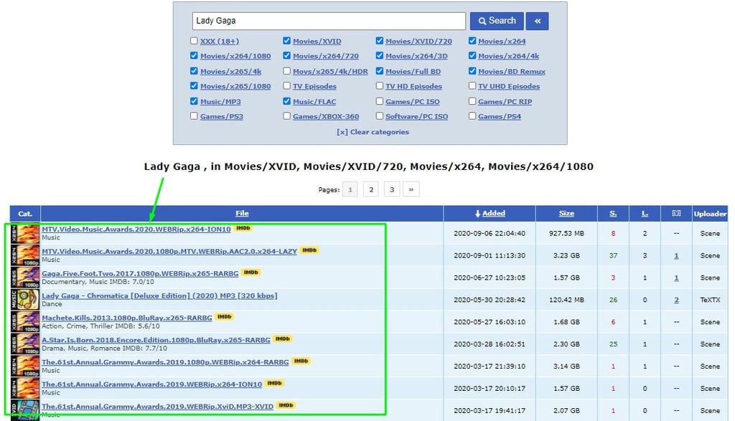Screen dimensions: 735x421
Task: Check the TV UHD Episodes checkbox
Action: (x=472, y=86)
